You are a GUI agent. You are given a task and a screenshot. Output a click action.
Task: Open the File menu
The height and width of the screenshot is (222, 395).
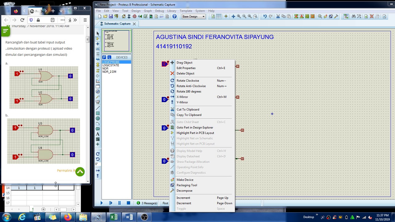[98, 11]
